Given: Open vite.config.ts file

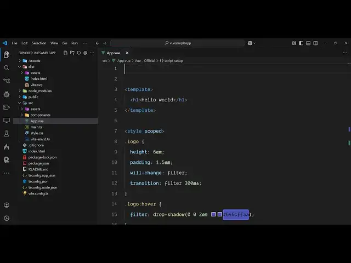Looking at the screenshot, I should [38, 193].
